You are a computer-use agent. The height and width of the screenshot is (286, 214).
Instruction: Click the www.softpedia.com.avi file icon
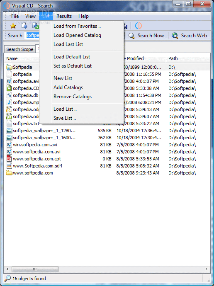9,152
